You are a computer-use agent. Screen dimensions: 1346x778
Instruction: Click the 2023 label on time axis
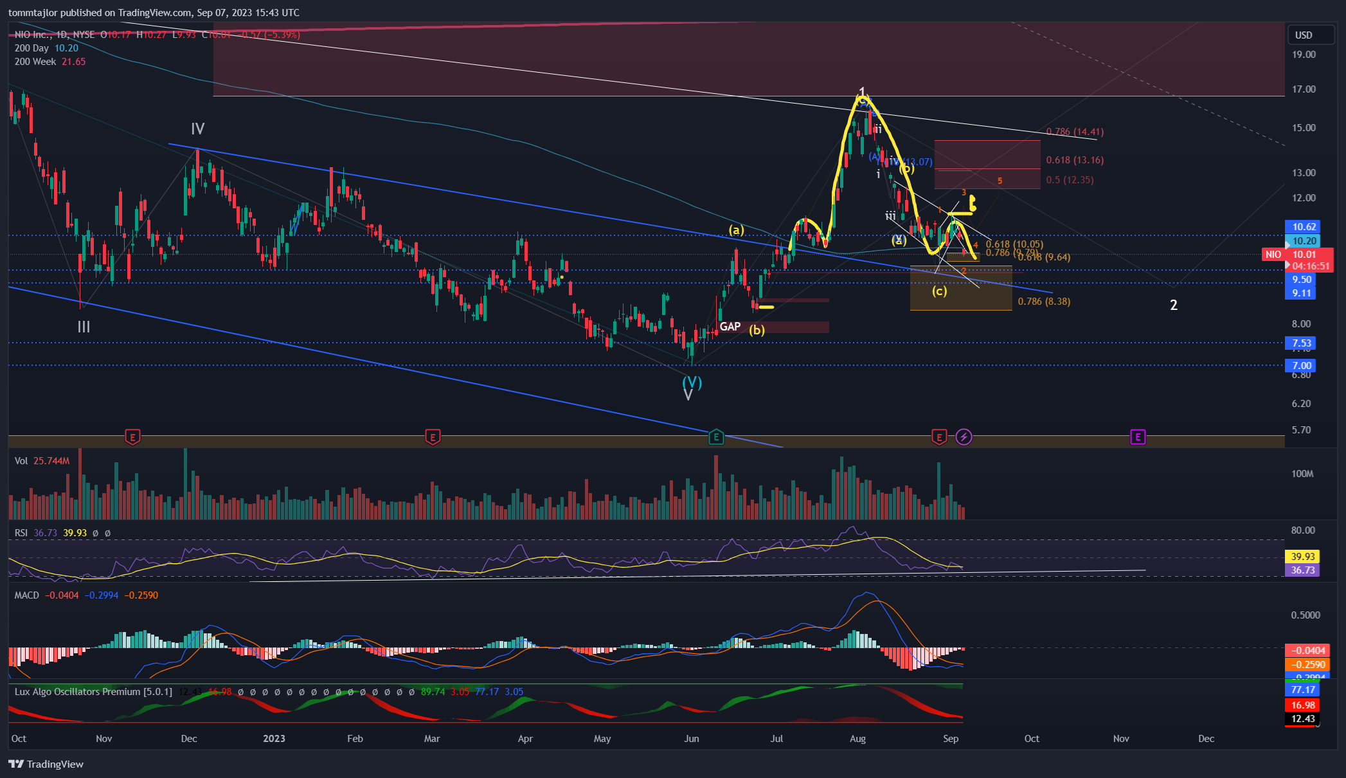pos(274,739)
